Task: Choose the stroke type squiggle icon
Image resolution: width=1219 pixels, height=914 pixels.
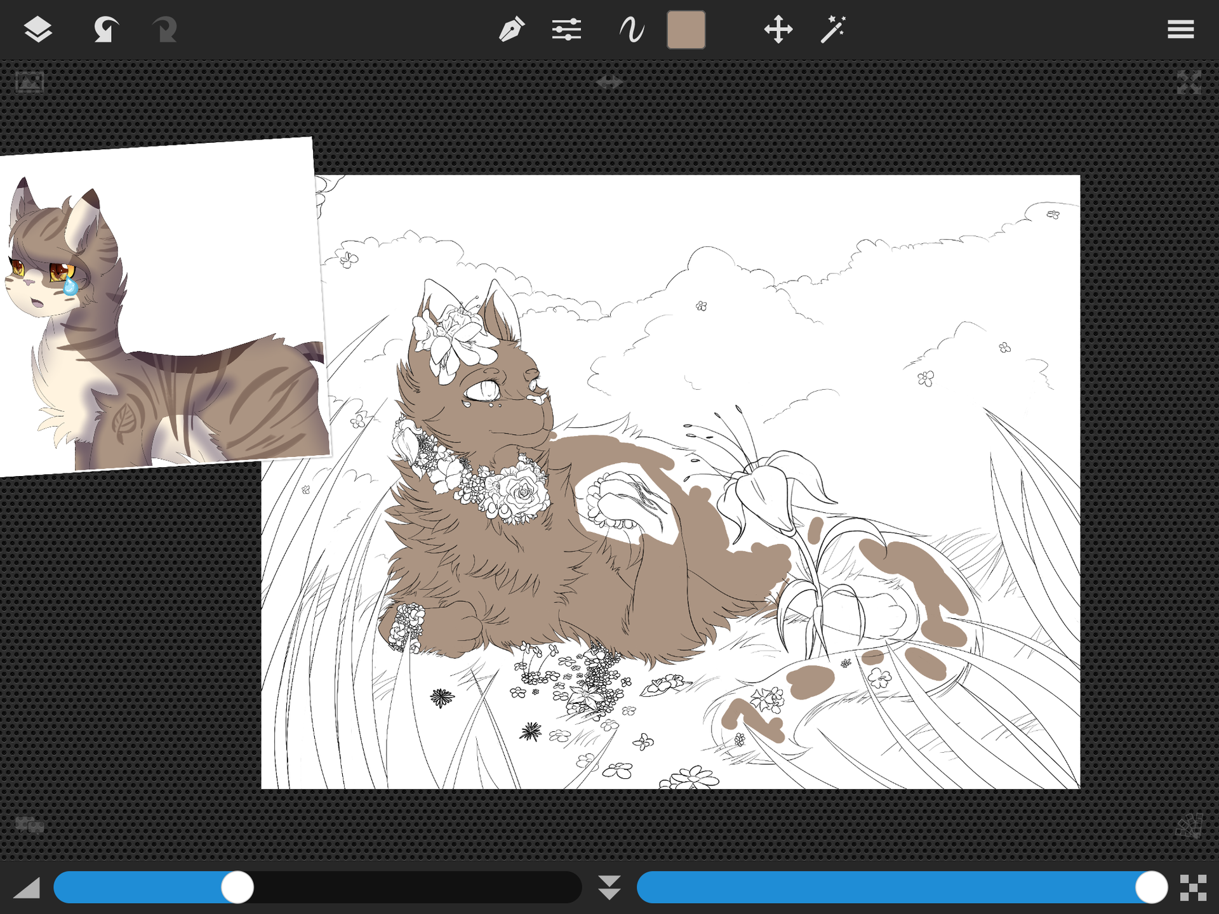Action: click(632, 30)
